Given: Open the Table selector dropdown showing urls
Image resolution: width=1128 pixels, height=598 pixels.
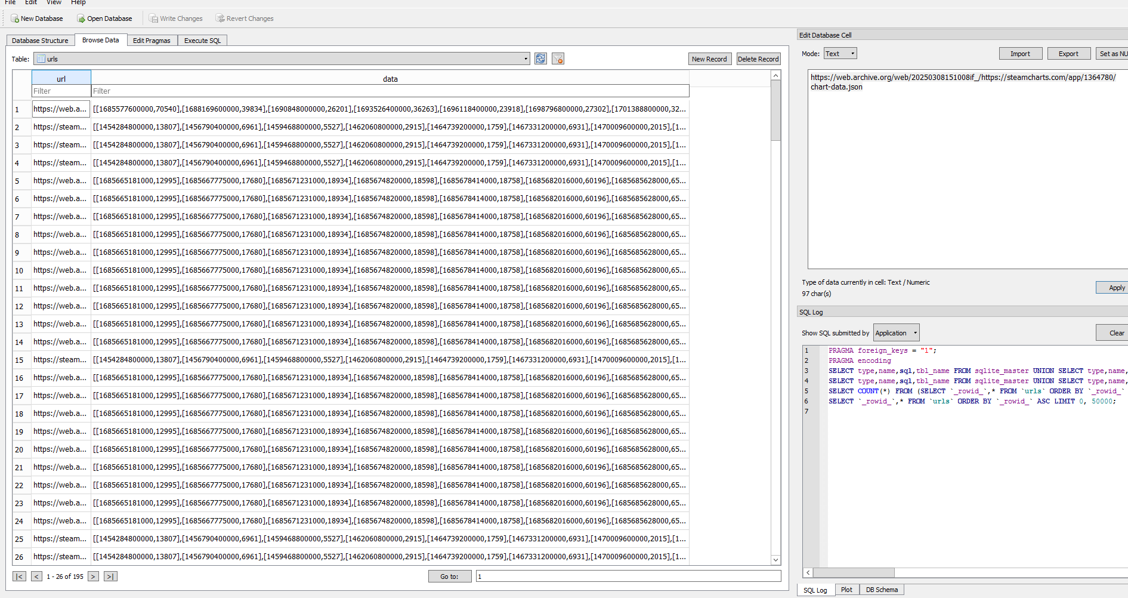Looking at the screenshot, I should pyautogui.click(x=282, y=58).
